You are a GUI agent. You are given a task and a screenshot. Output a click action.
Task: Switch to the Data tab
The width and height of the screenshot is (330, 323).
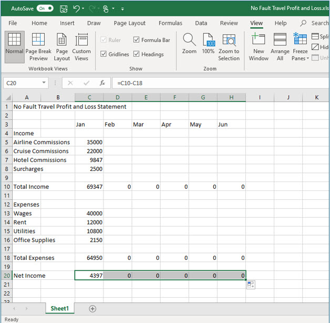pos(201,23)
